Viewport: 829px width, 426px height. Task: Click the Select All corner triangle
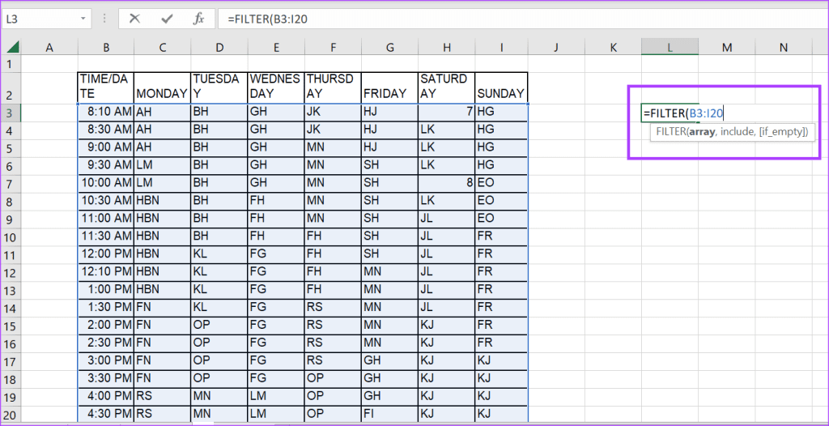tap(11, 48)
